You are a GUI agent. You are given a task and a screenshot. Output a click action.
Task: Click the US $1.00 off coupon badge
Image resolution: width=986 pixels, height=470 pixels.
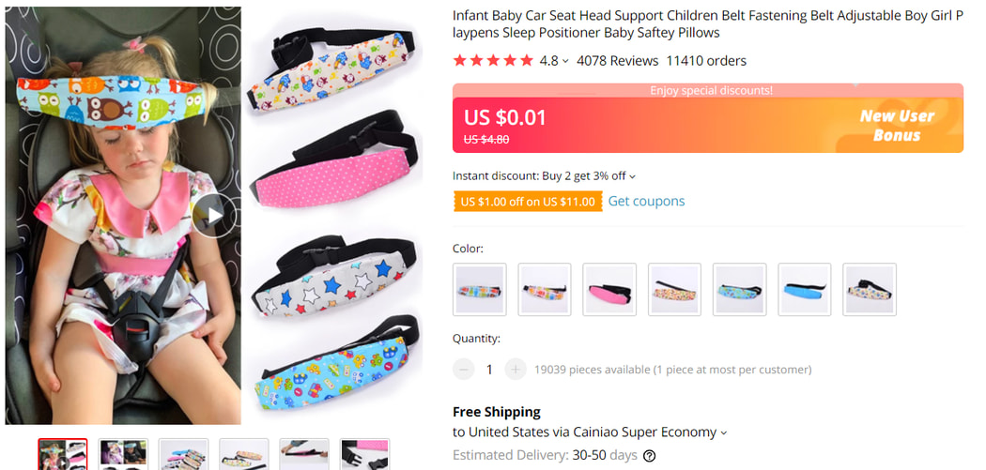(x=527, y=202)
